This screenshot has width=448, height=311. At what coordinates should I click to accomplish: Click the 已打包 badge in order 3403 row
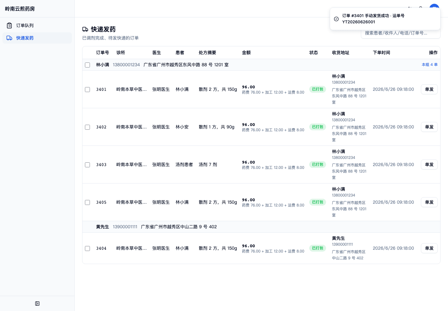coord(318,165)
